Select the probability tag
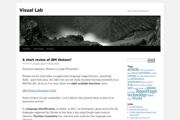The width and height of the screenshot is (180, 120). tap(131, 92)
